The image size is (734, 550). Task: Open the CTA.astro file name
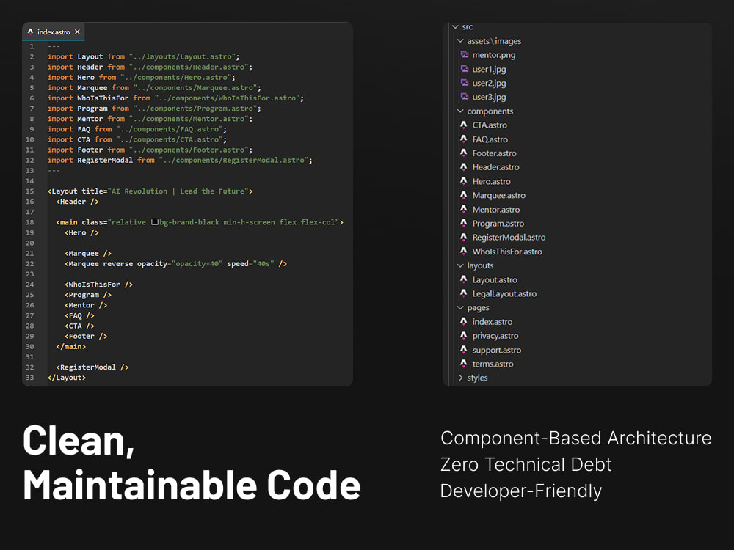pos(490,125)
